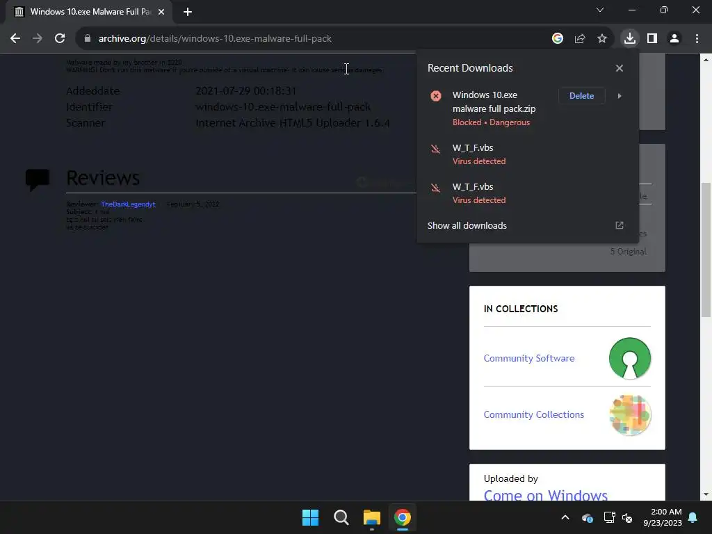The height and width of the screenshot is (534, 712).
Task: Click the Addeddate value 2021-07-29 00:18:31
Action: [x=245, y=91]
